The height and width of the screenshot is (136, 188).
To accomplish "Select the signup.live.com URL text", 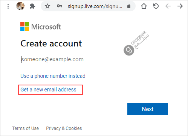I will tap(95, 6).
